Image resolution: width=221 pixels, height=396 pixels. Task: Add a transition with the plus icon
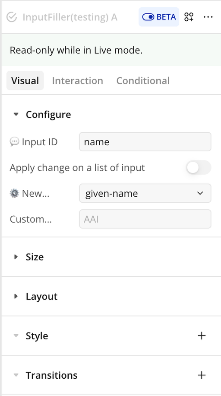pyautogui.click(x=202, y=375)
